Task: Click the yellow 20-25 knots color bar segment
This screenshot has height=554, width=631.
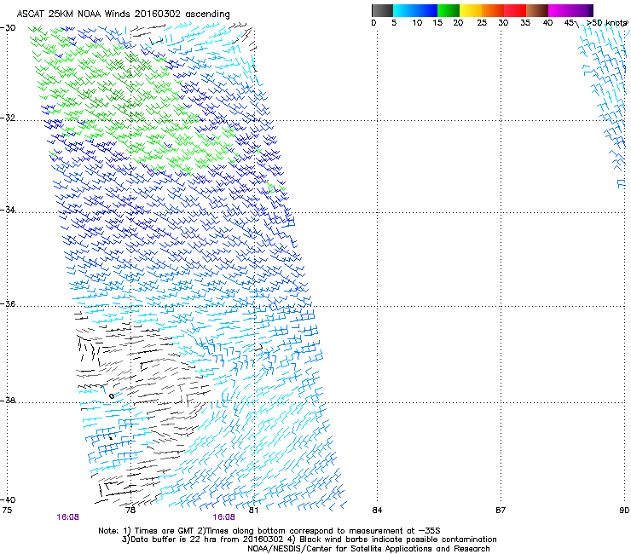Action: tap(471, 10)
